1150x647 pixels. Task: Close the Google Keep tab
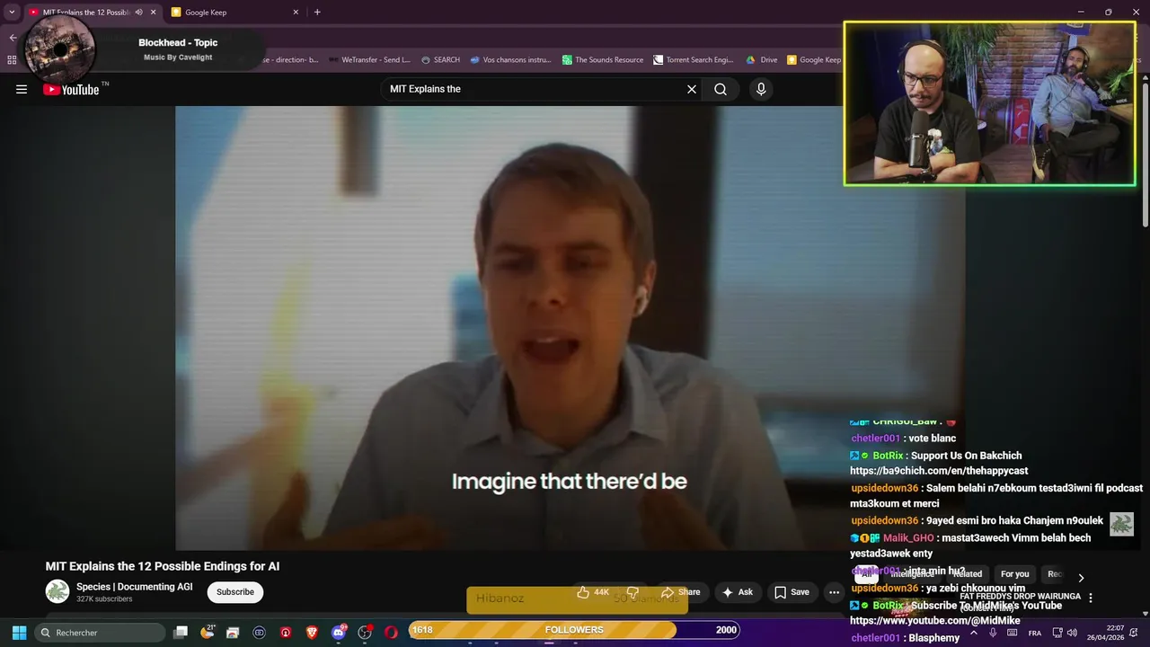pos(296,12)
